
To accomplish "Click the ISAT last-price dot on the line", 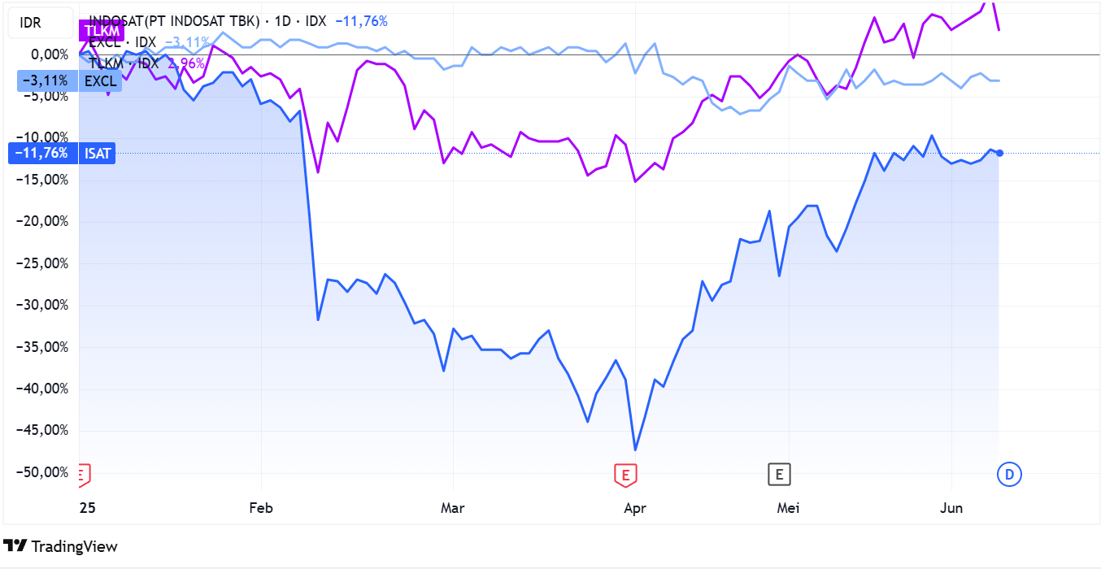I will coord(999,153).
